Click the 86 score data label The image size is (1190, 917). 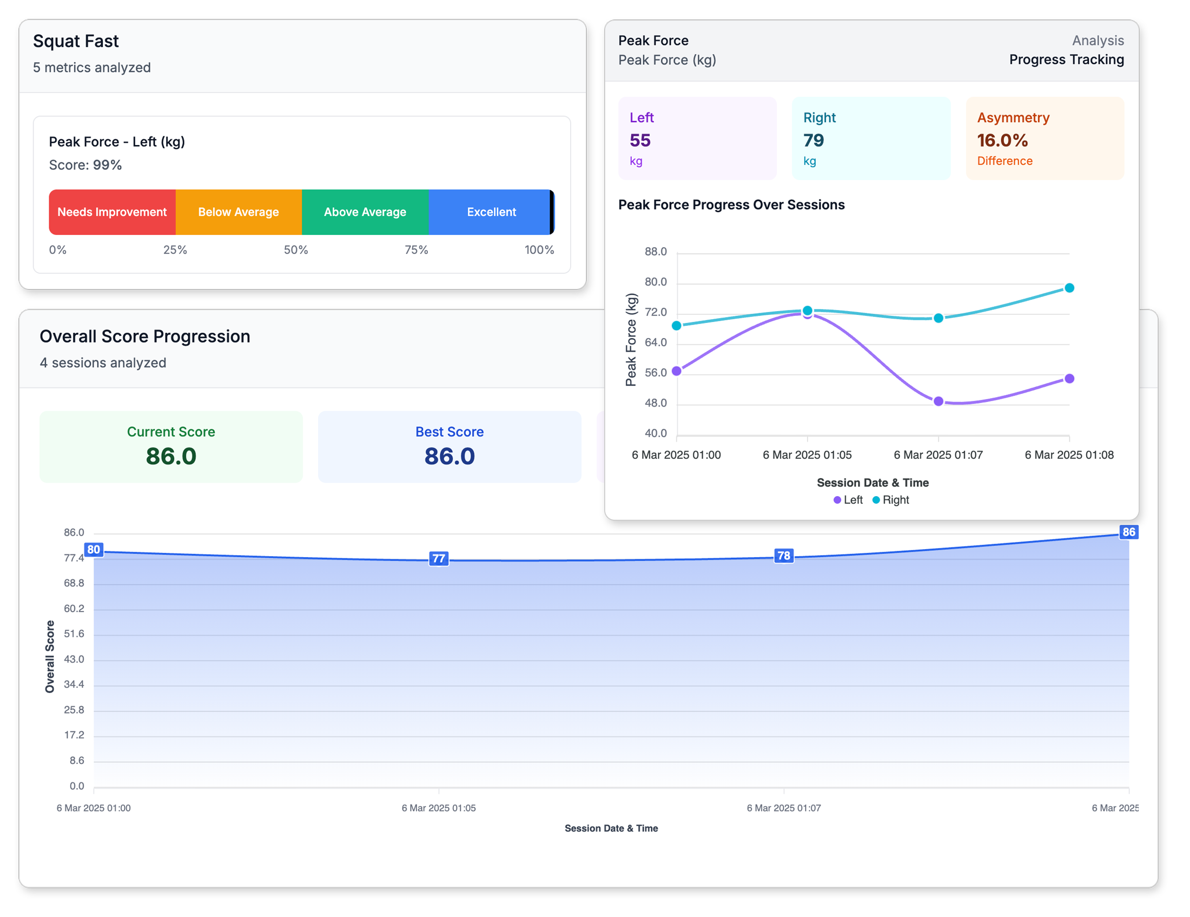tap(1128, 532)
